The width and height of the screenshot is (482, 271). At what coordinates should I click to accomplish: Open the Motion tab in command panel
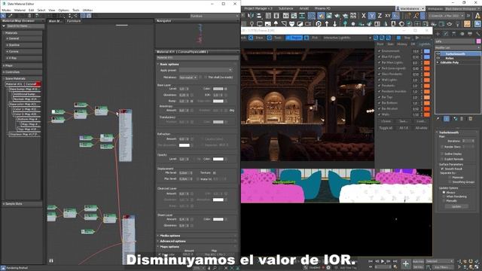pyautogui.click(x=462, y=33)
